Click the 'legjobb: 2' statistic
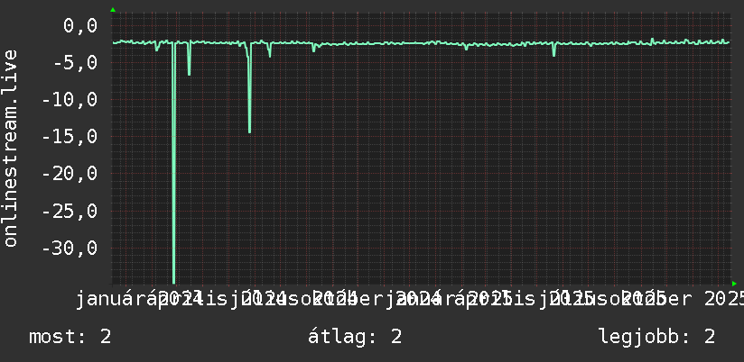 pos(657,337)
